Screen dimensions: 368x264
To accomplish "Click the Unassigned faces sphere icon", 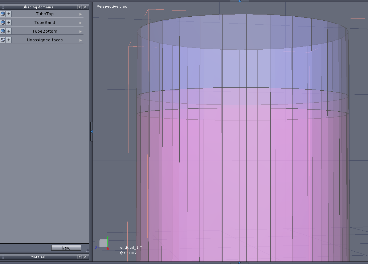I will 3,40.
